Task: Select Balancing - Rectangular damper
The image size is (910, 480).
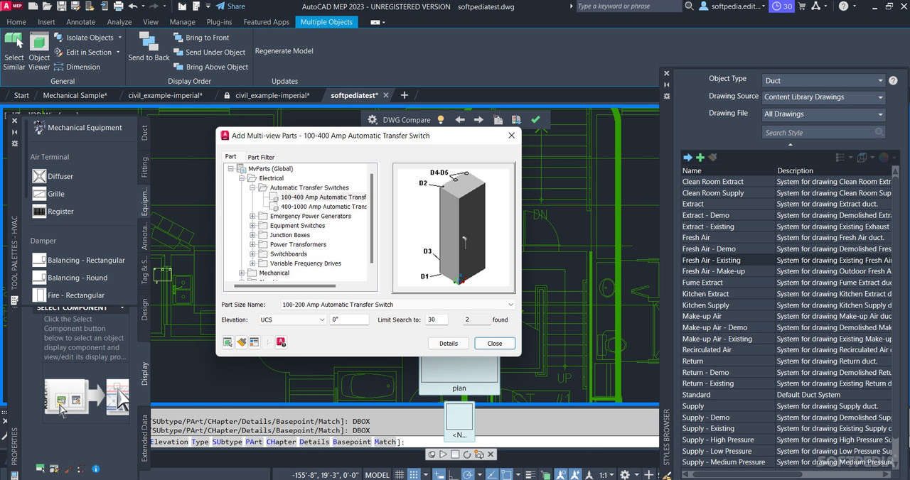Action: pos(79,260)
